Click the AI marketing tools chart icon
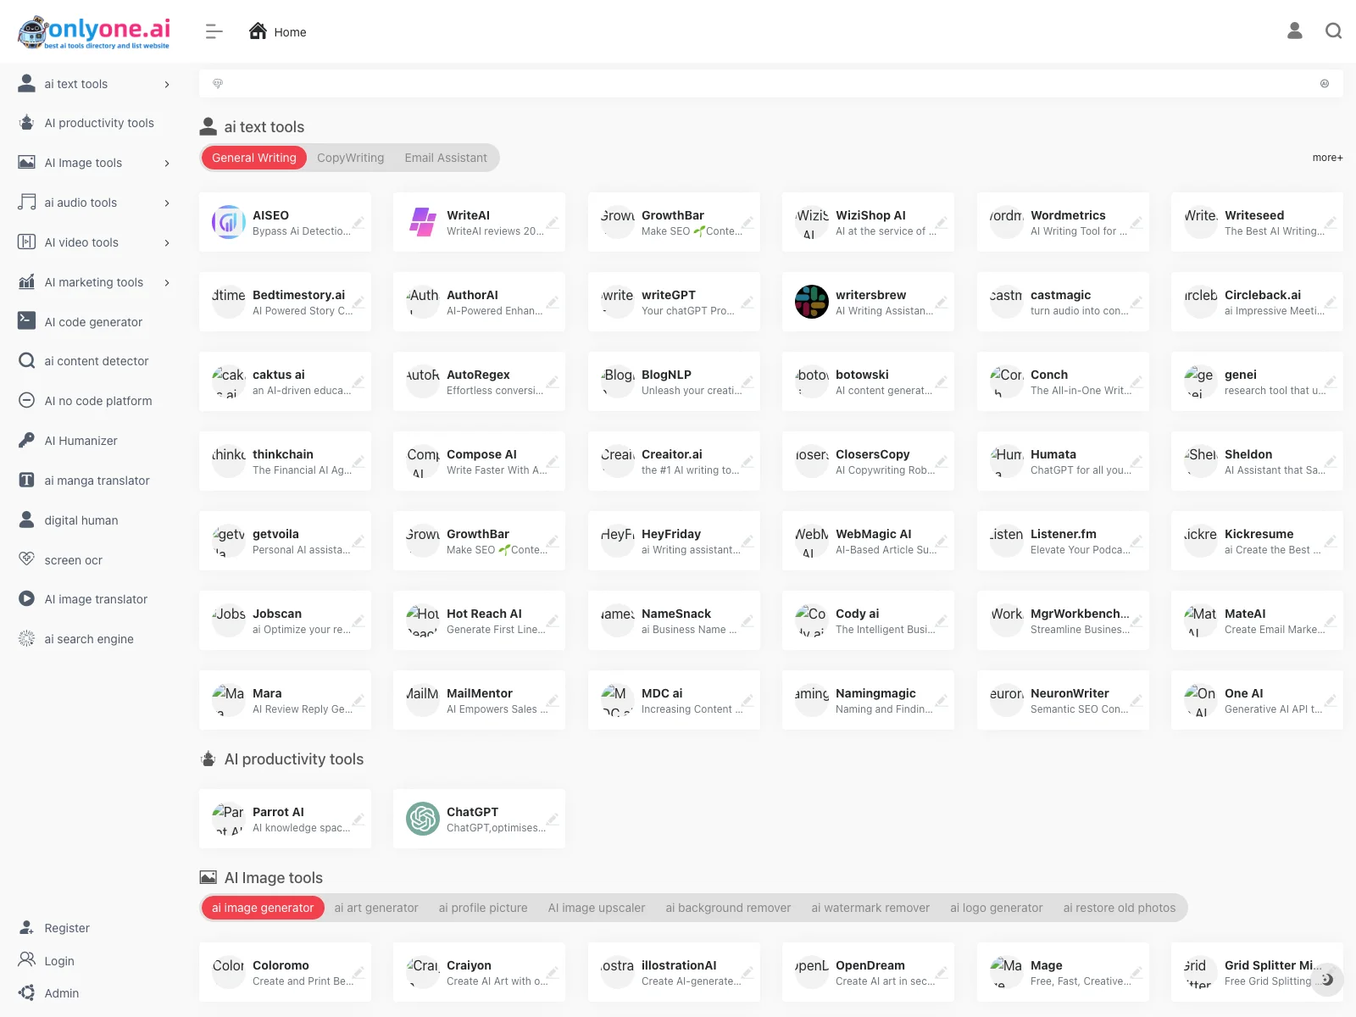The height and width of the screenshot is (1017, 1356). pos(27,282)
